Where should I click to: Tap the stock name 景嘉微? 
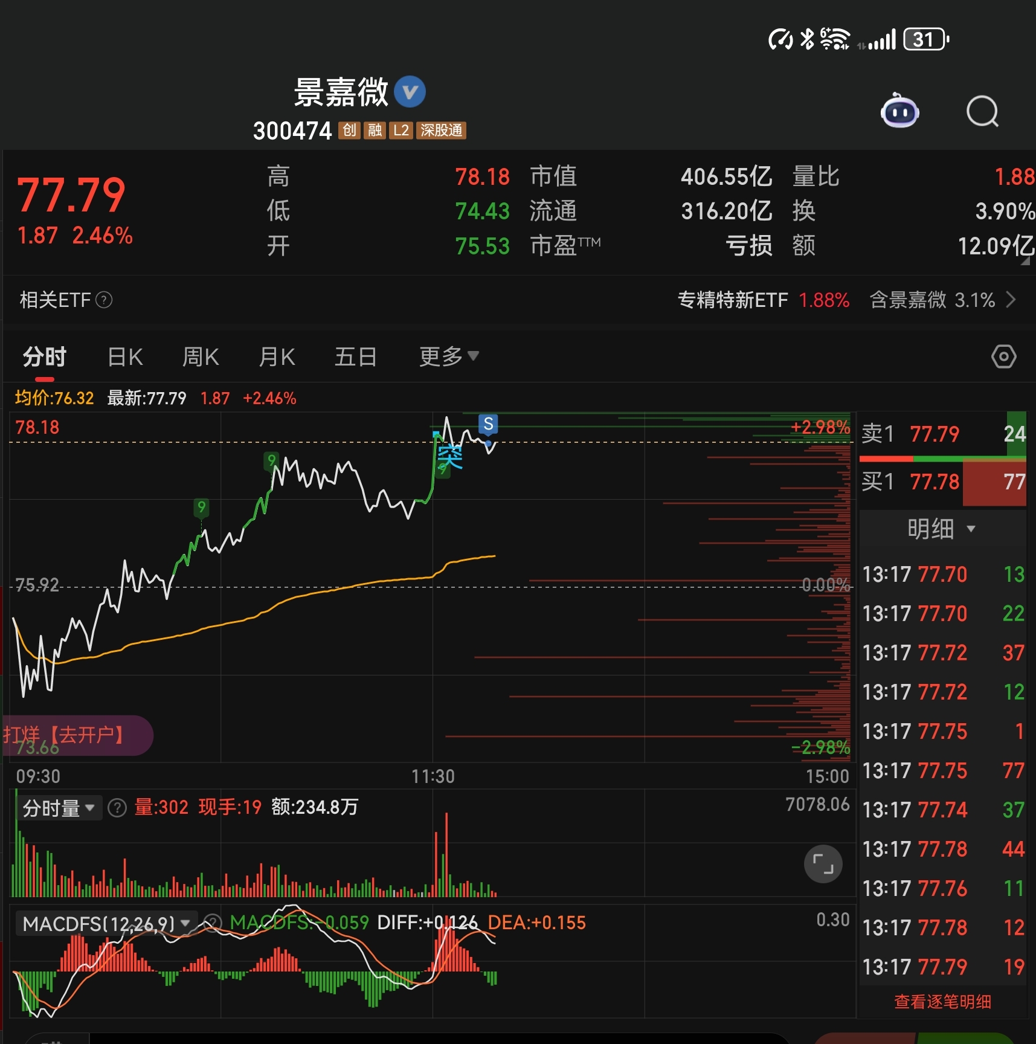341,92
